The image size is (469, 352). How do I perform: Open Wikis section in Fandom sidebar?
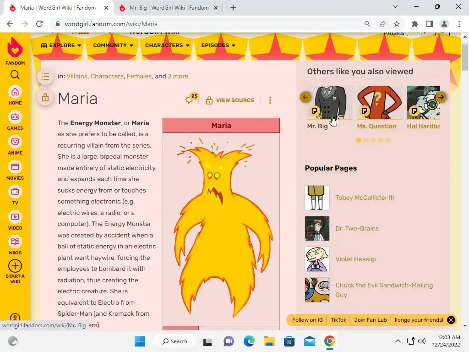point(15,246)
